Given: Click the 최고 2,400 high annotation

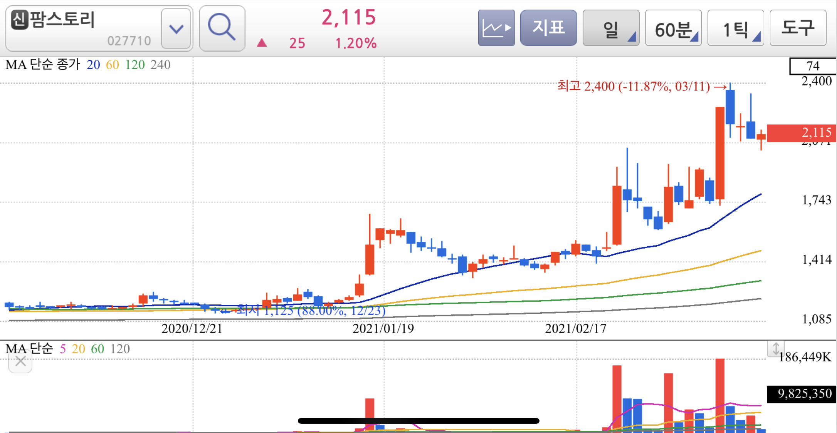Looking at the screenshot, I should pyautogui.click(x=642, y=86).
